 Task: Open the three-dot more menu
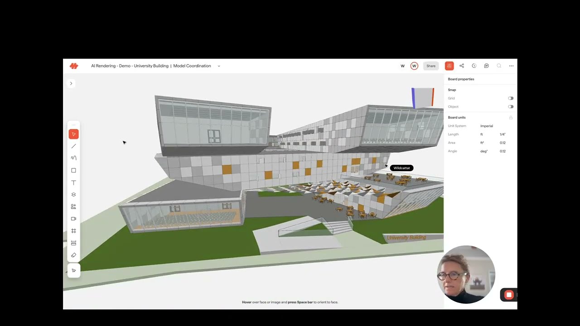511,66
